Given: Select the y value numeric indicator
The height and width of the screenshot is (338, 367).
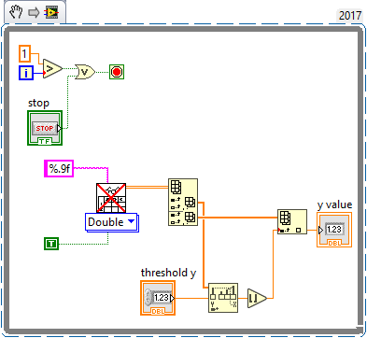Looking at the screenshot, I should 334,230.
